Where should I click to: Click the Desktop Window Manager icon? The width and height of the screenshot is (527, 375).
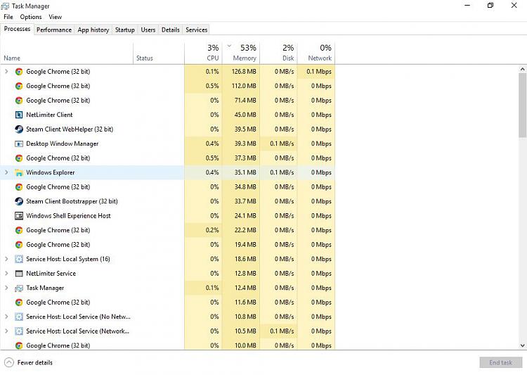[x=19, y=144]
